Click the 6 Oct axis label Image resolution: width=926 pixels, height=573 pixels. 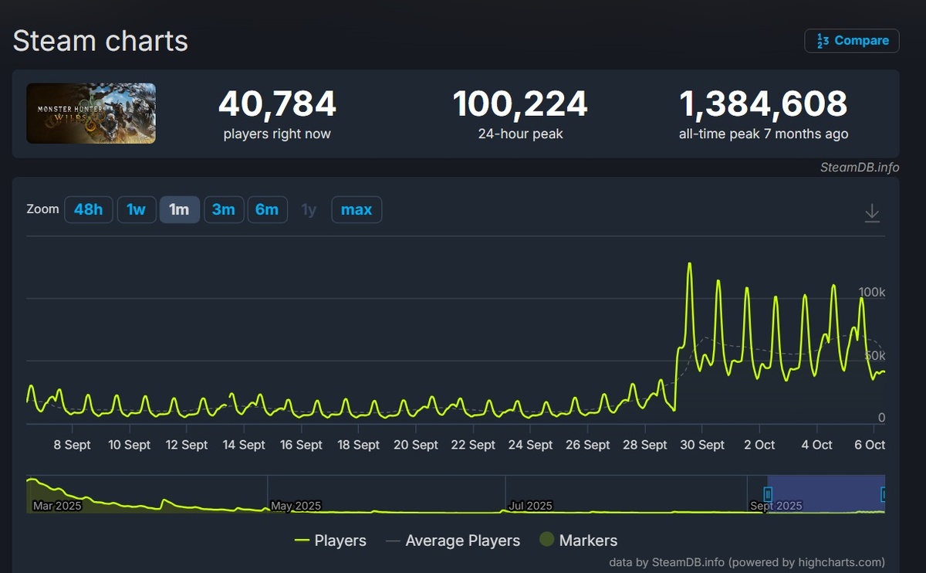pos(870,445)
